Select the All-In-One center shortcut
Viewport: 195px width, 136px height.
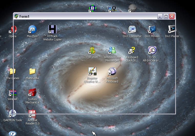coord(152,51)
